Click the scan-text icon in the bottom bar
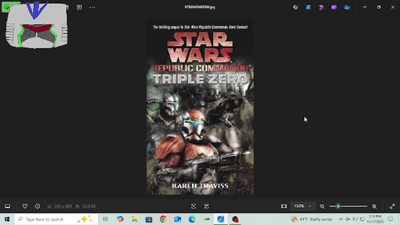 coord(193,206)
